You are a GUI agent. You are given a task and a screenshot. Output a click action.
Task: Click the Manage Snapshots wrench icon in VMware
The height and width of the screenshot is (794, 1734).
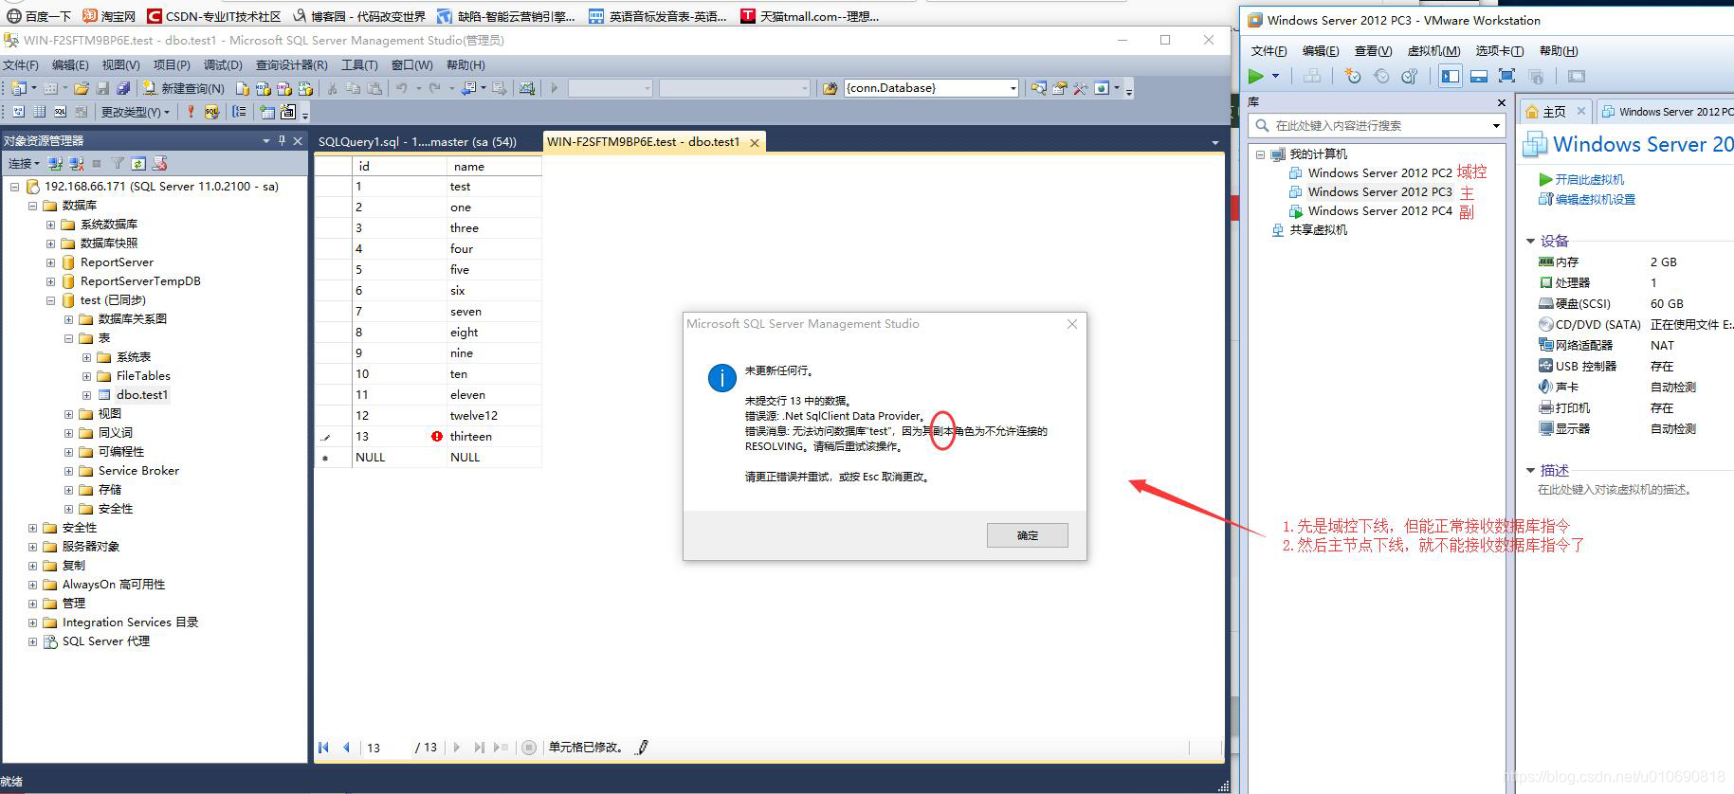coord(1410,76)
